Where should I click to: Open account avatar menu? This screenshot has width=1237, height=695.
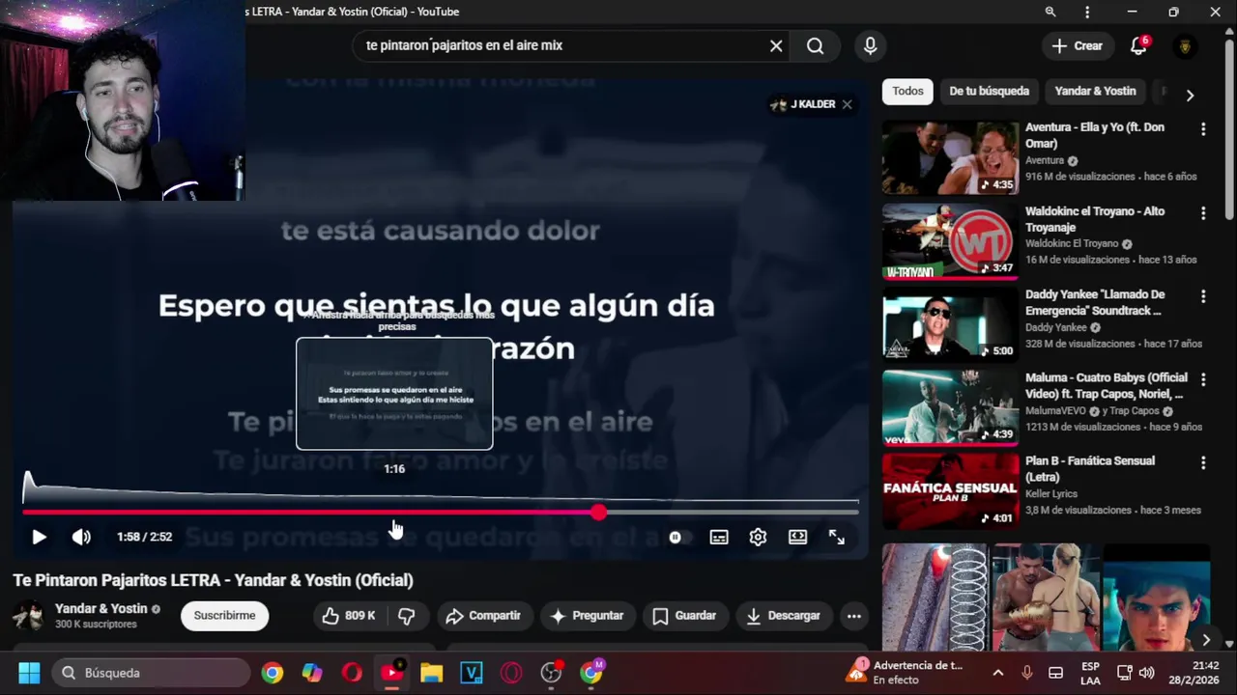tap(1185, 45)
